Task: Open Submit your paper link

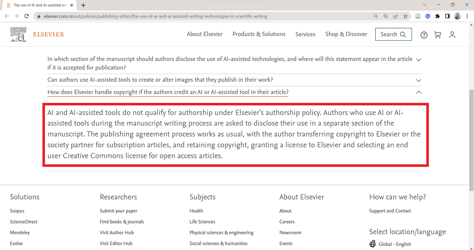Action: point(118,211)
